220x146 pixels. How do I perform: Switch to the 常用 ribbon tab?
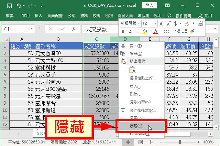[x=26, y=16]
